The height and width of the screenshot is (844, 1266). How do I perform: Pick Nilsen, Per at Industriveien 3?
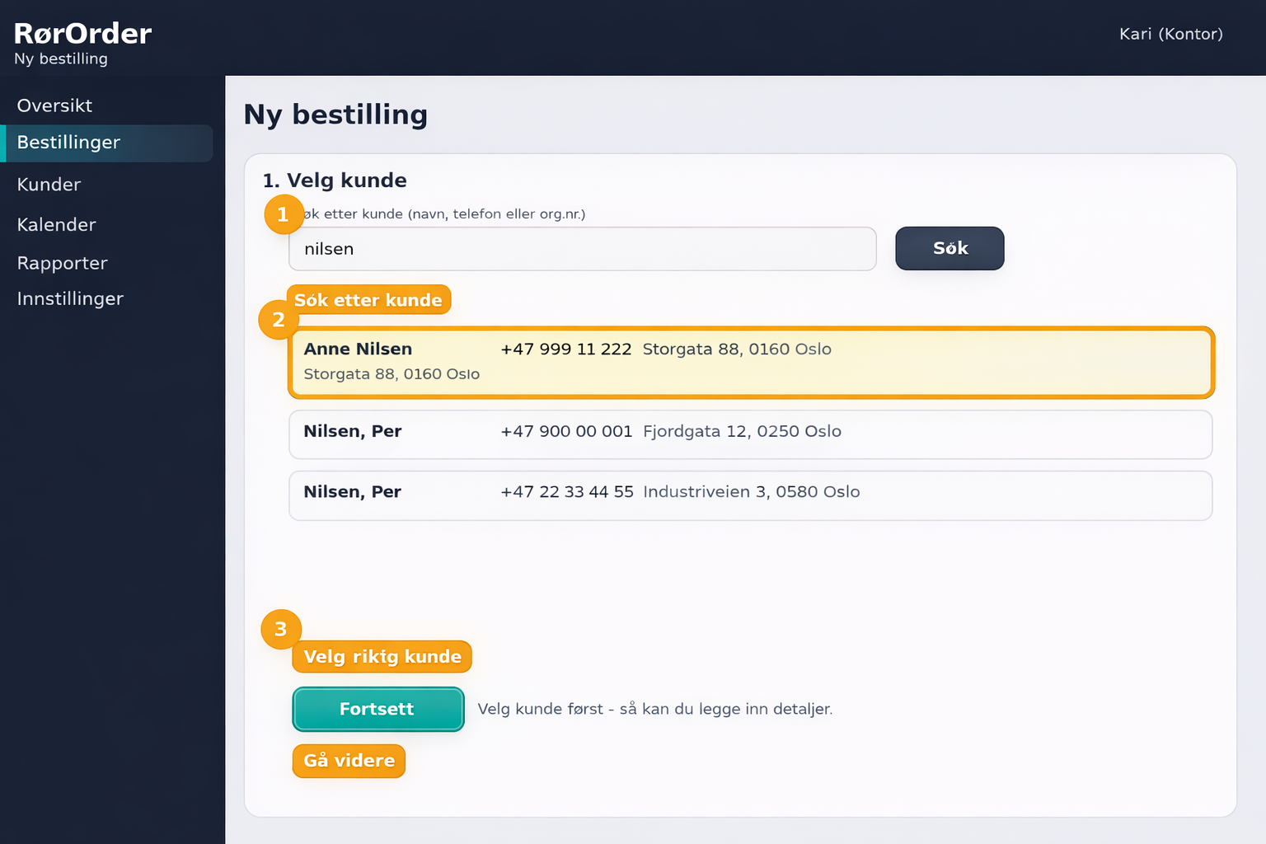(x=750, y=495)
